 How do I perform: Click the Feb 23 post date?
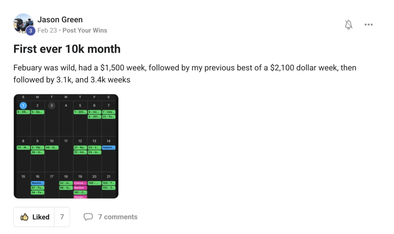pyautogui.click(x=47, y=30)
